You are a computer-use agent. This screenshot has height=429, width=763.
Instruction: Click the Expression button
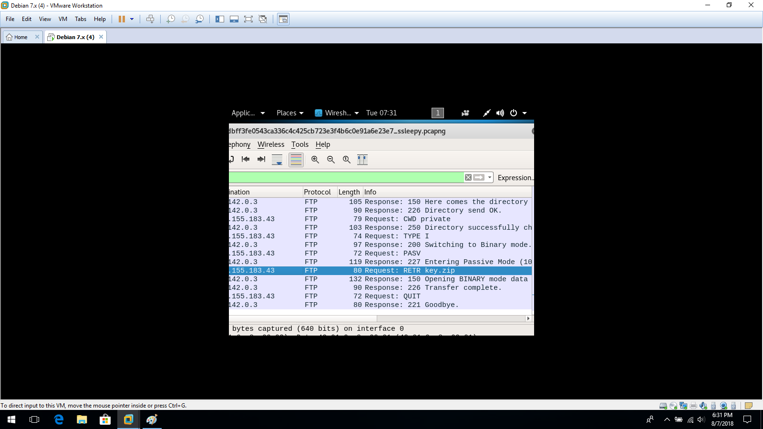515,178
